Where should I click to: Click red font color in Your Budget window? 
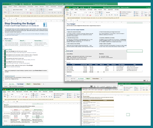point(90,15)
